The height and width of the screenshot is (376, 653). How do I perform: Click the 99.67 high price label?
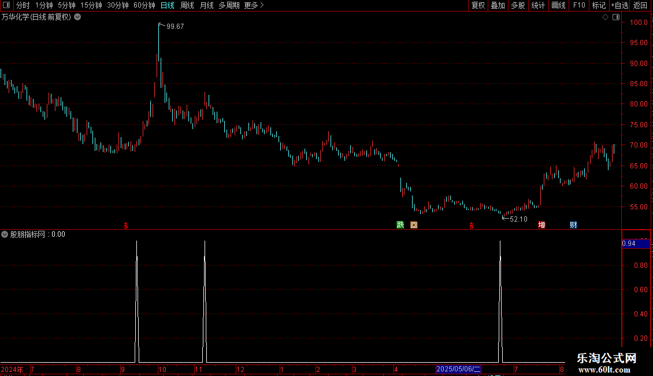point(175,26)
